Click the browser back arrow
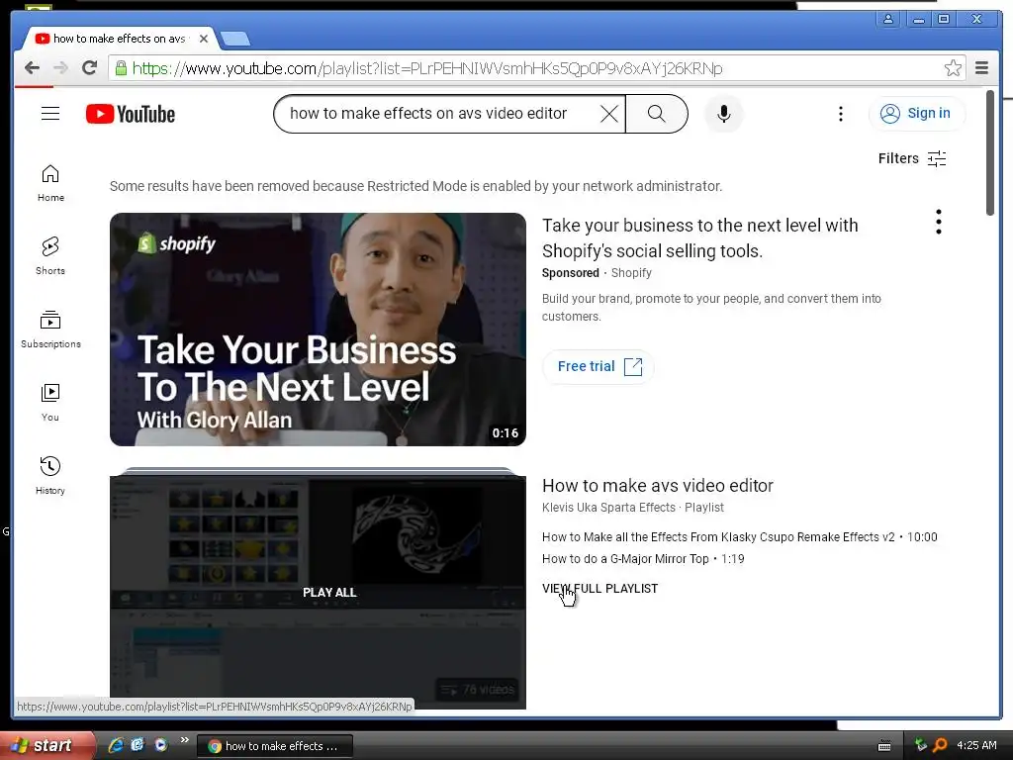The height and width of the screenshot is (760, 1013). pyautogui.click(x=32, y=68)
